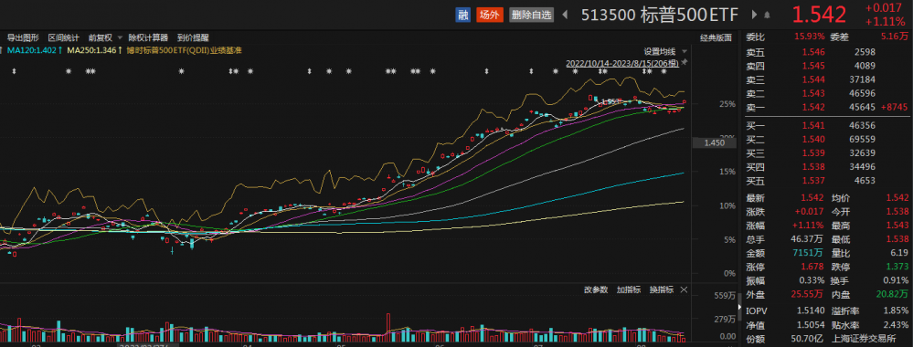Viewport: 913px width, 347px height.
Task: Click the 买二 bid price 1.540
Action: tap(812, 139)
